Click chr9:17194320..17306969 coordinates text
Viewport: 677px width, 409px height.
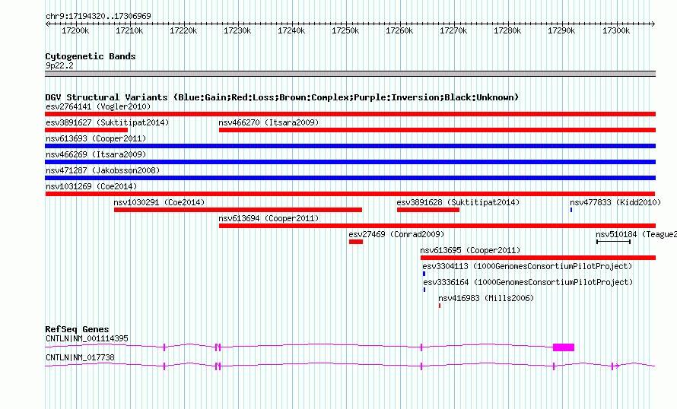(x=98, y=16)
